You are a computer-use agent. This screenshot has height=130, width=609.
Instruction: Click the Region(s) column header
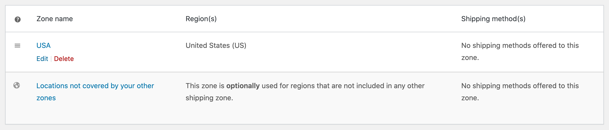pyautogui.click(x=201, y=19)
